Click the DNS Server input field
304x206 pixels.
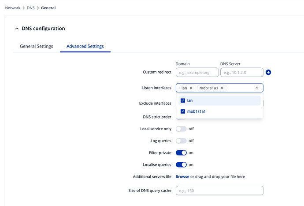(242, 73)
